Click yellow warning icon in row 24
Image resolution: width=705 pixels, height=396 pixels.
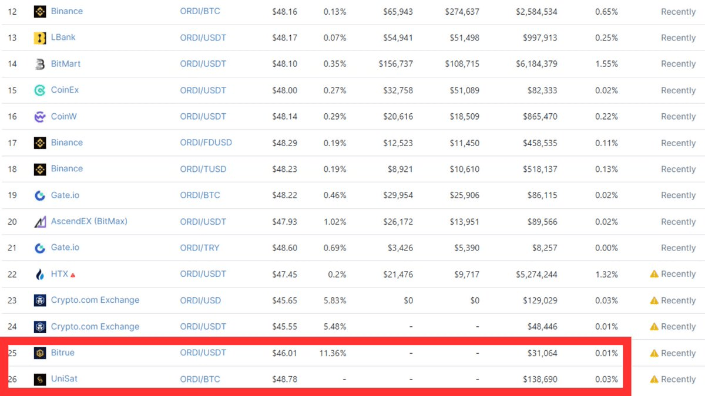coord(654,327)
